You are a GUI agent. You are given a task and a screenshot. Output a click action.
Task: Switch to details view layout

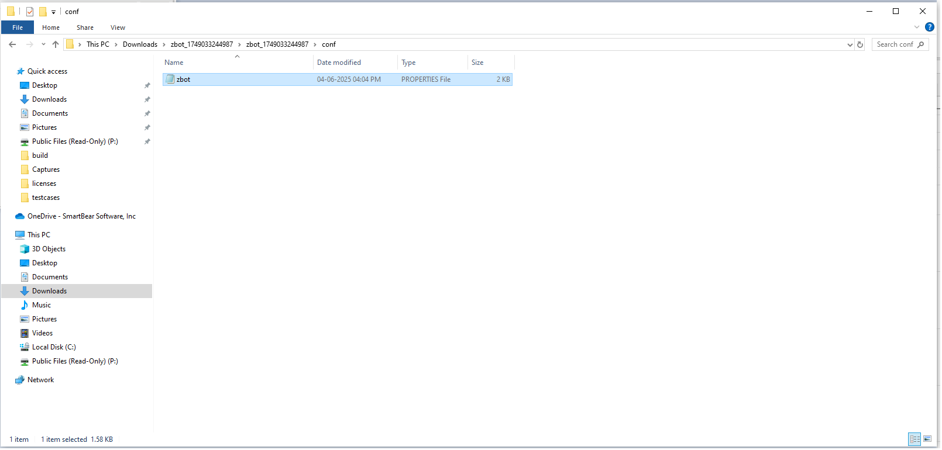pos(915,439)
